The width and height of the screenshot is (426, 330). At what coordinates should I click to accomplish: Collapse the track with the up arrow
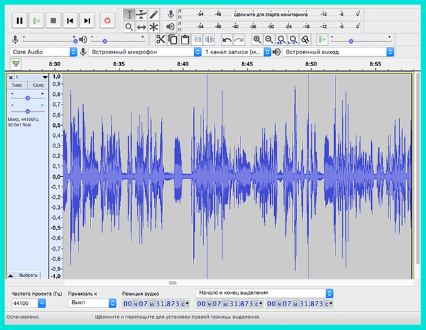point(11,276)
